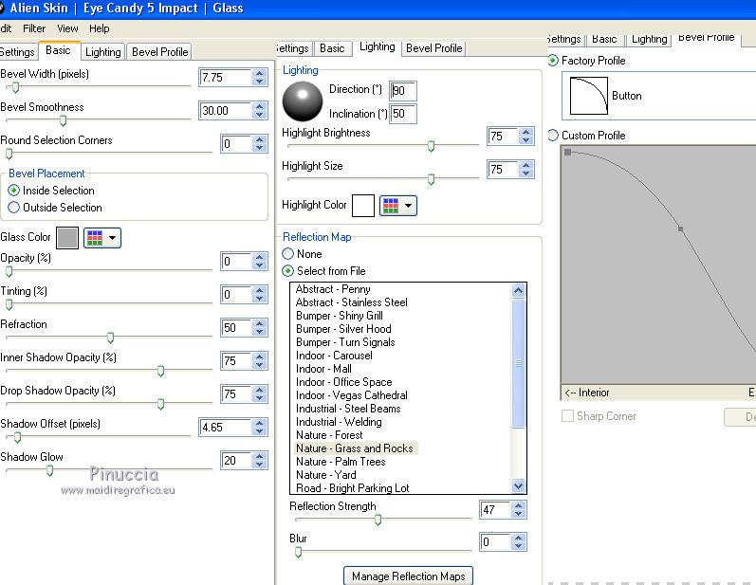Select Nature - Forest reflection map
The height and width of the screenshot is (585, 756).
click(x=329, y=435)
